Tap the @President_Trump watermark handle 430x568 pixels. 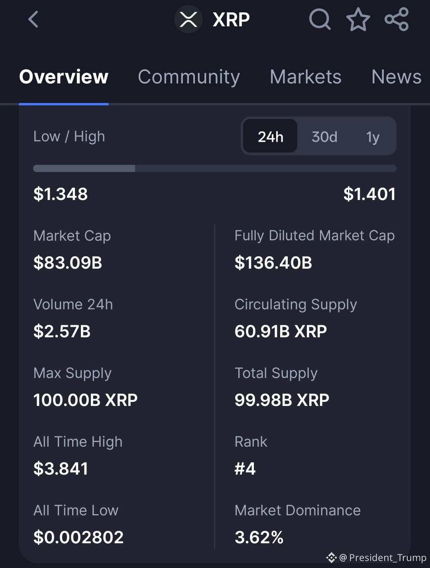coord(383,557)
